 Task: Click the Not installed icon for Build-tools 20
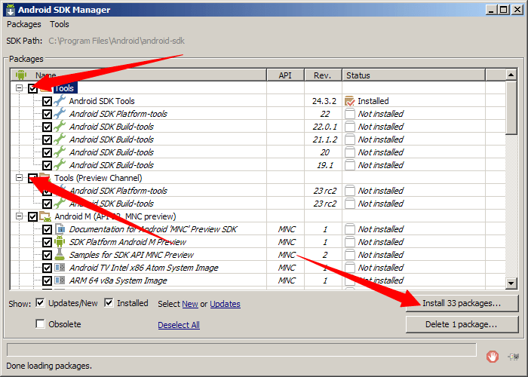click(x=349, y=152)
